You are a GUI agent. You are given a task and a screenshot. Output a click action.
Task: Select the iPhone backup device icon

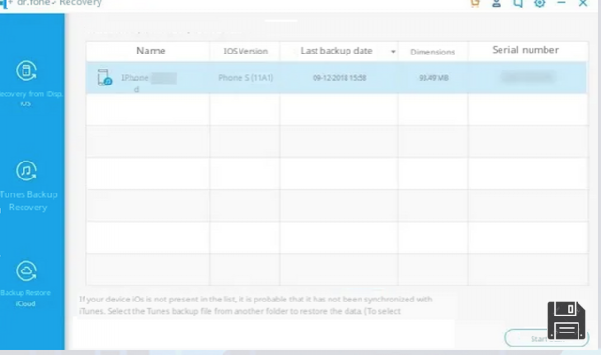(x=104, y=77)
